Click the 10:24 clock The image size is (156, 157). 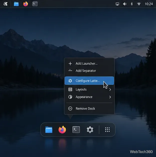tap(149, 4)
